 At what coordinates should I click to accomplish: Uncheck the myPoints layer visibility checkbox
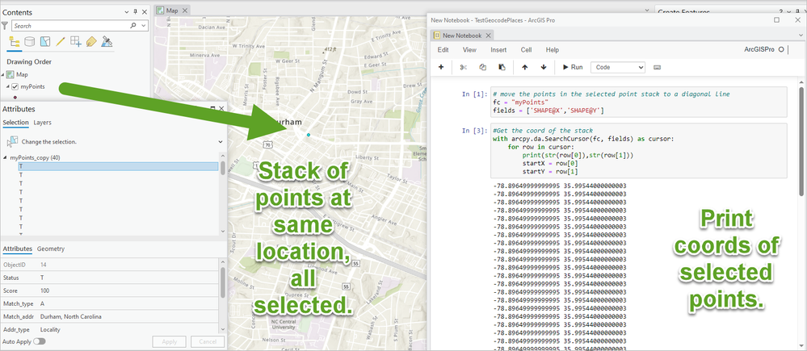15,87
